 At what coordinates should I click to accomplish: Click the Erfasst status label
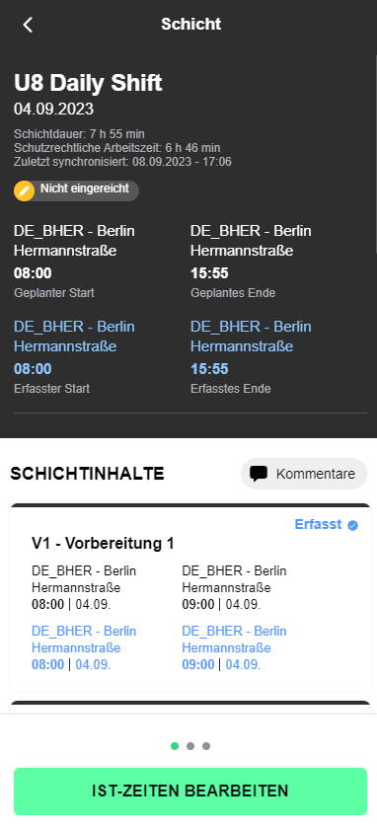[x=318, y=525]
